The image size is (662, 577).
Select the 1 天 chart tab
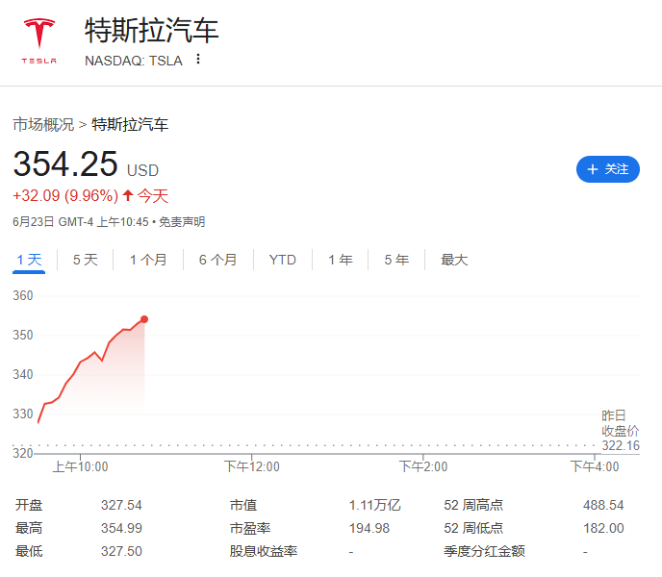(29, 260)
